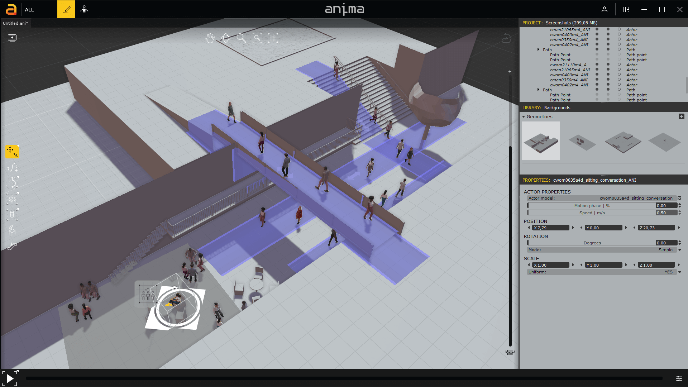Expand the first Path tree entry

click(x=539, y=49)
